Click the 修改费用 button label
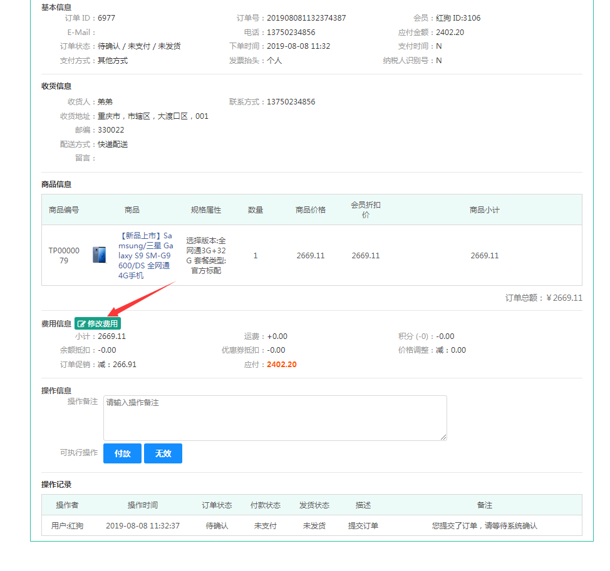Screen dimensions: 610x571 102,324
